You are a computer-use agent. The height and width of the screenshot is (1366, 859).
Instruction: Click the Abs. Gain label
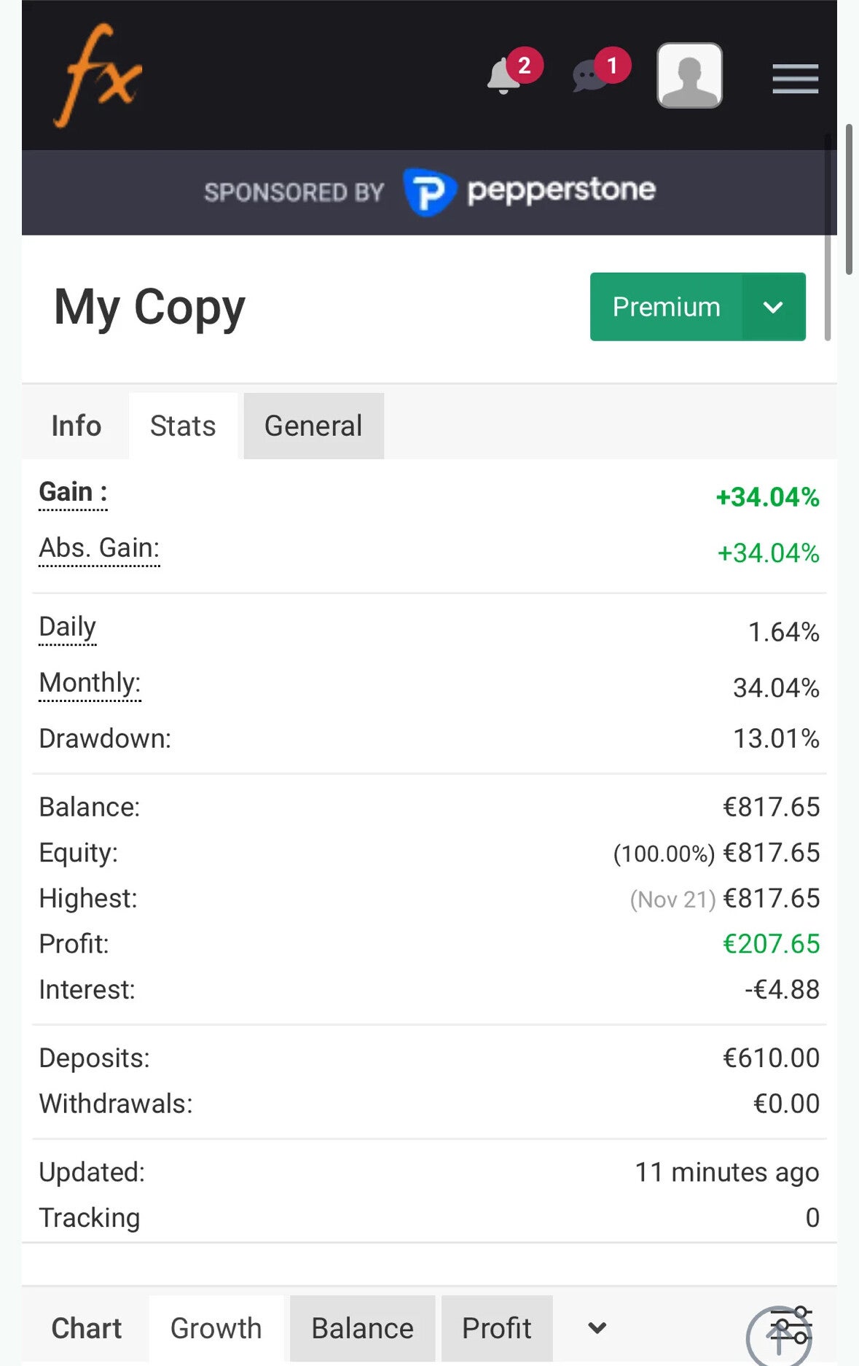click(99, 548)
